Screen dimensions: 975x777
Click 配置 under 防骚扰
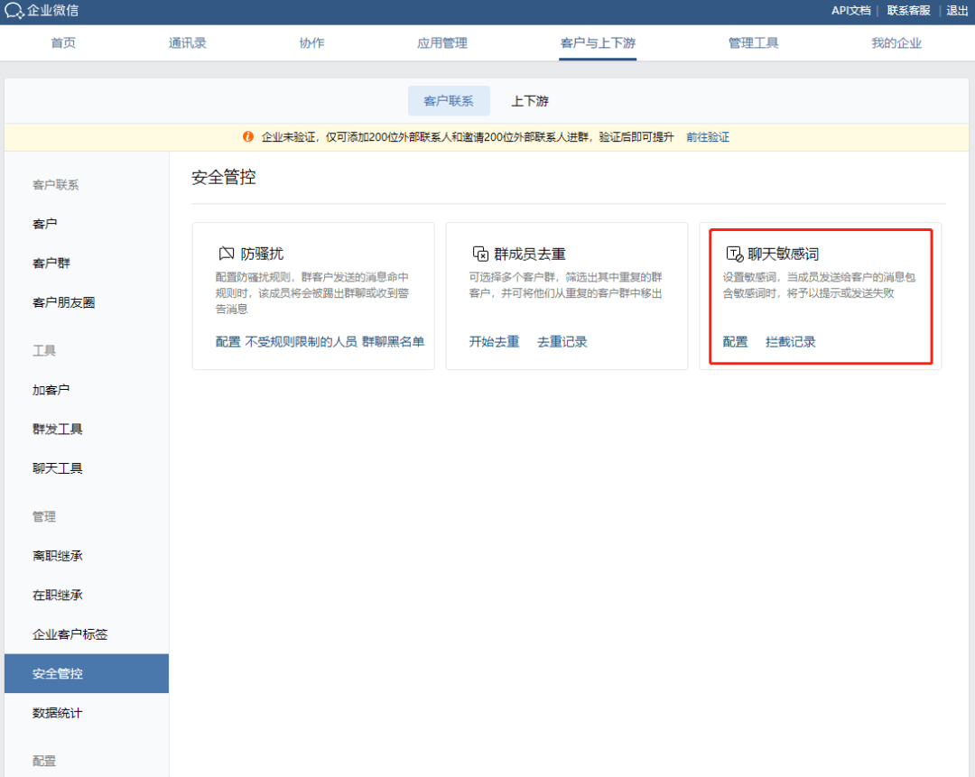click(227, 341)
